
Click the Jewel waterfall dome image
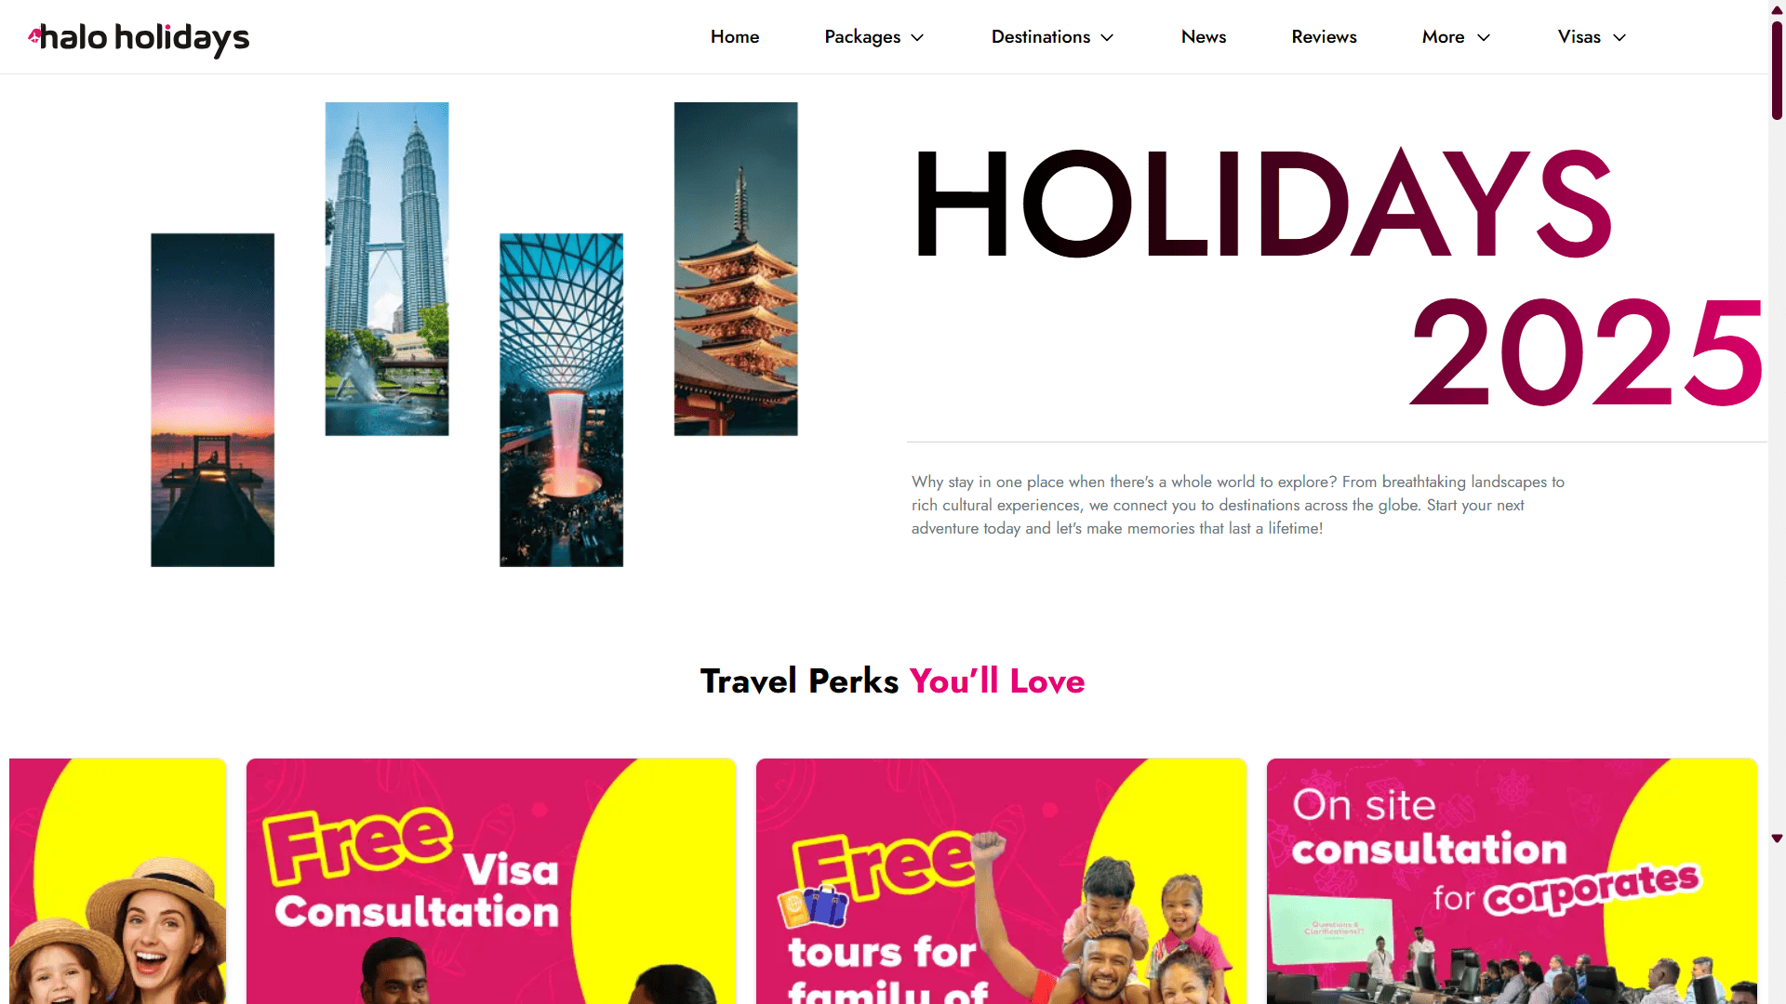[x=561, y=400]
